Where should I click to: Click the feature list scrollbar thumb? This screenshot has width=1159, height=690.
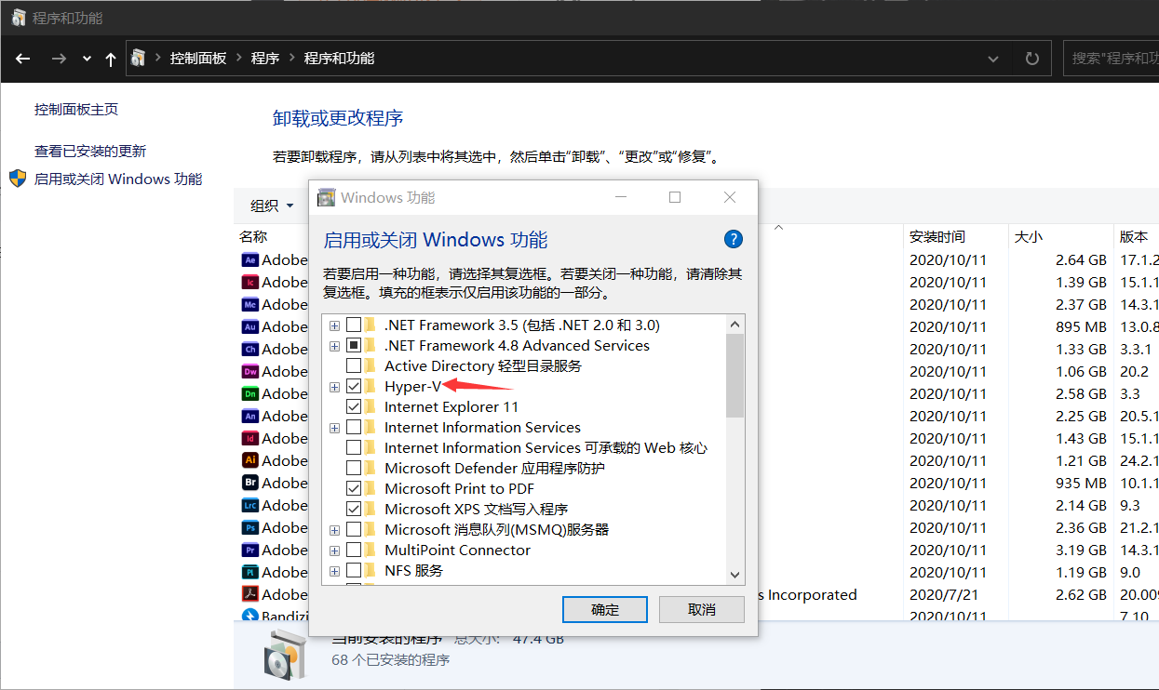pyautogui.click(x=735, y=376)
